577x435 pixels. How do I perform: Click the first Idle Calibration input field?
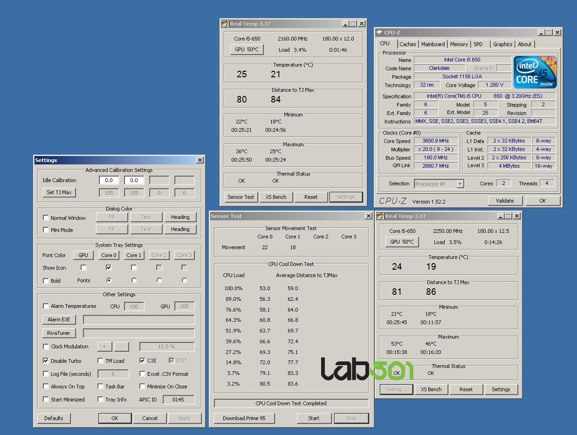click(x=109, y=180)
